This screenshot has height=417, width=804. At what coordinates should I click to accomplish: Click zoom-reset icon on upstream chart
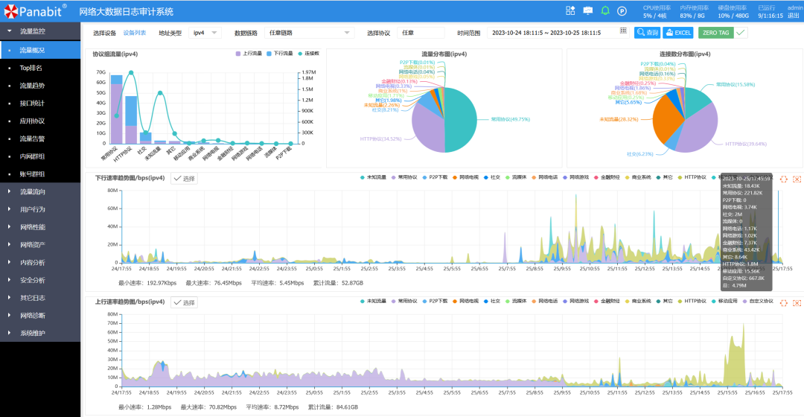(x=797, y=303)
